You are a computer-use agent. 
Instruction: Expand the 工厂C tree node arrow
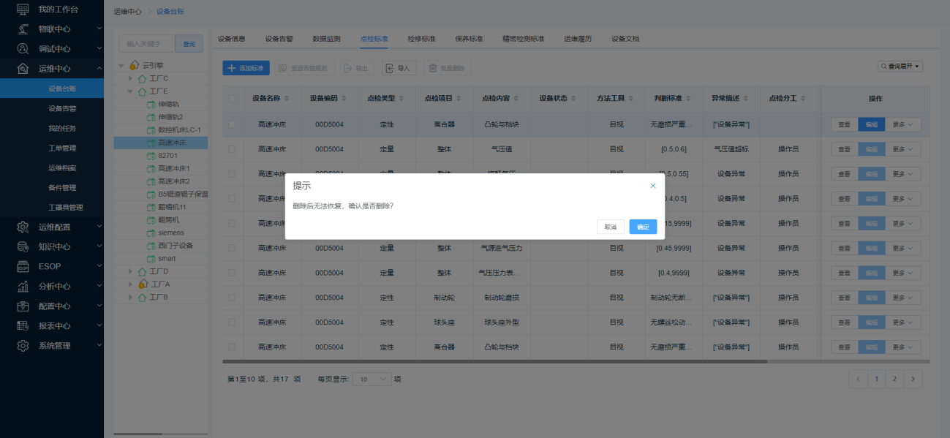coord(131,78)
